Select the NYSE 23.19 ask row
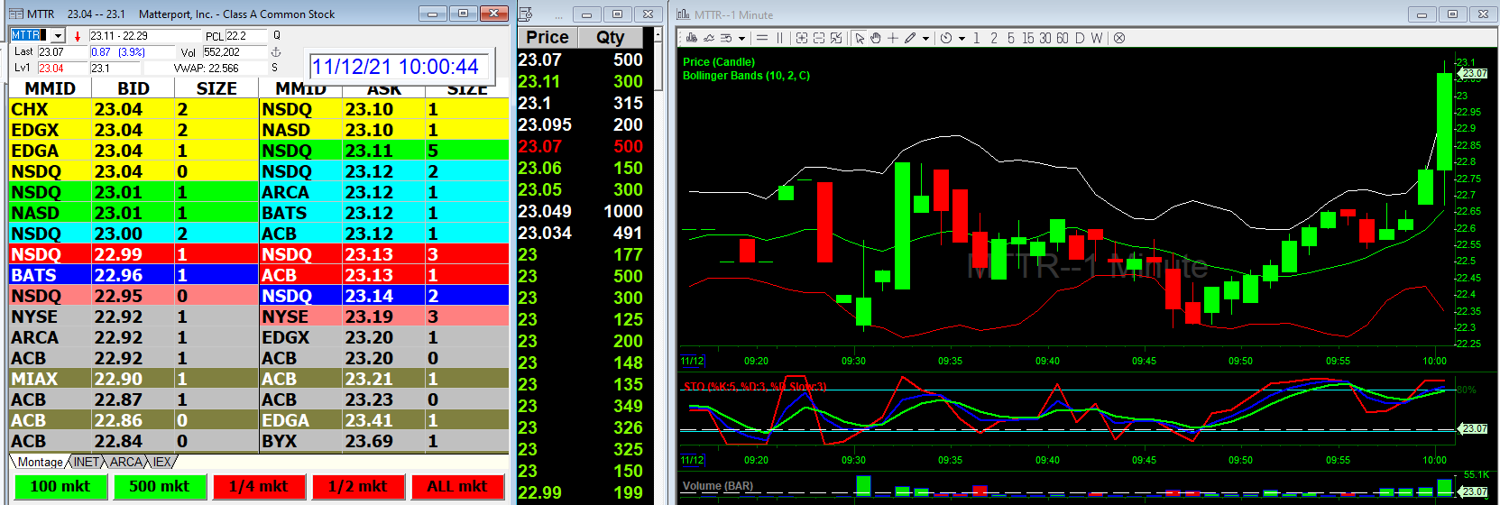The width and height of the screenshot is (1500, 505). pyautogui.click(x=384, y=317)
